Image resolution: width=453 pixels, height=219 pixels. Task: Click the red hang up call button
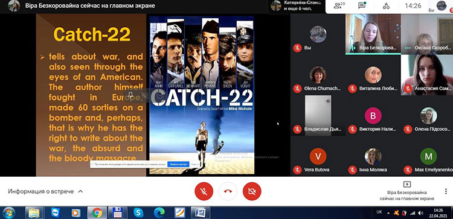pos(228,192)
